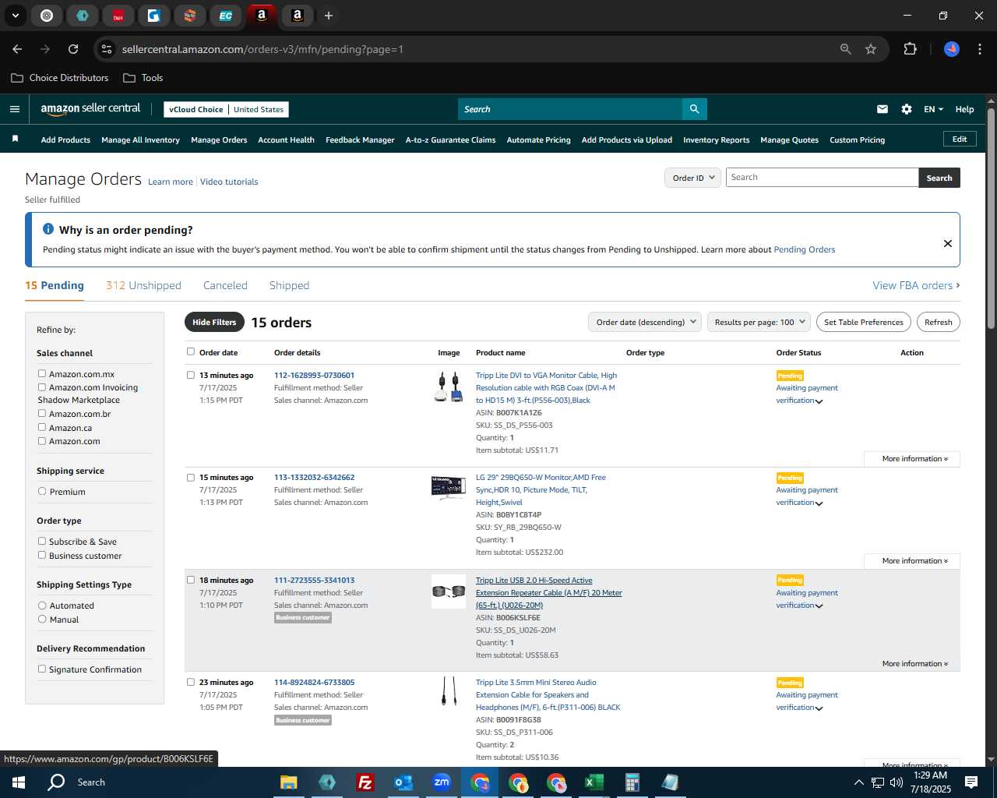
Task: Open the EN language dropdown
Action: (933, 109)
